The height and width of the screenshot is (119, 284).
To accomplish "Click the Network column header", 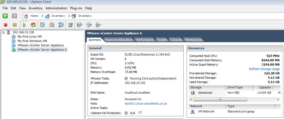I will 207,106.
